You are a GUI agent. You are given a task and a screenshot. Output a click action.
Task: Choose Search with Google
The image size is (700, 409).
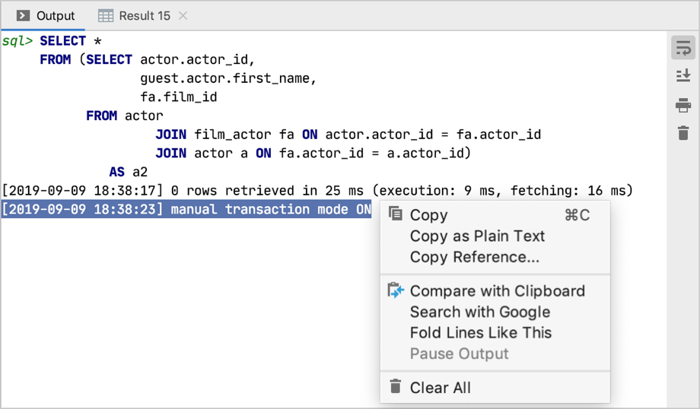pyautogui.click(x=479, y=312)
